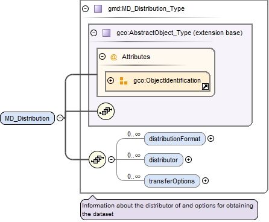This screenshot has height=222, width=269.
Task: Click the dataset information annotation tooltip
Action: click(169, 209)
